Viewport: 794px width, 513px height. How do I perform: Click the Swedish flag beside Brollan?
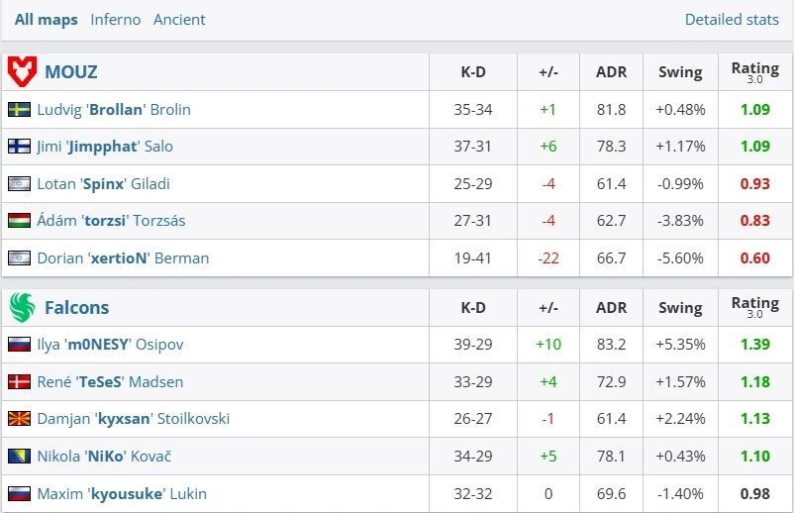(x=19, y=109)
